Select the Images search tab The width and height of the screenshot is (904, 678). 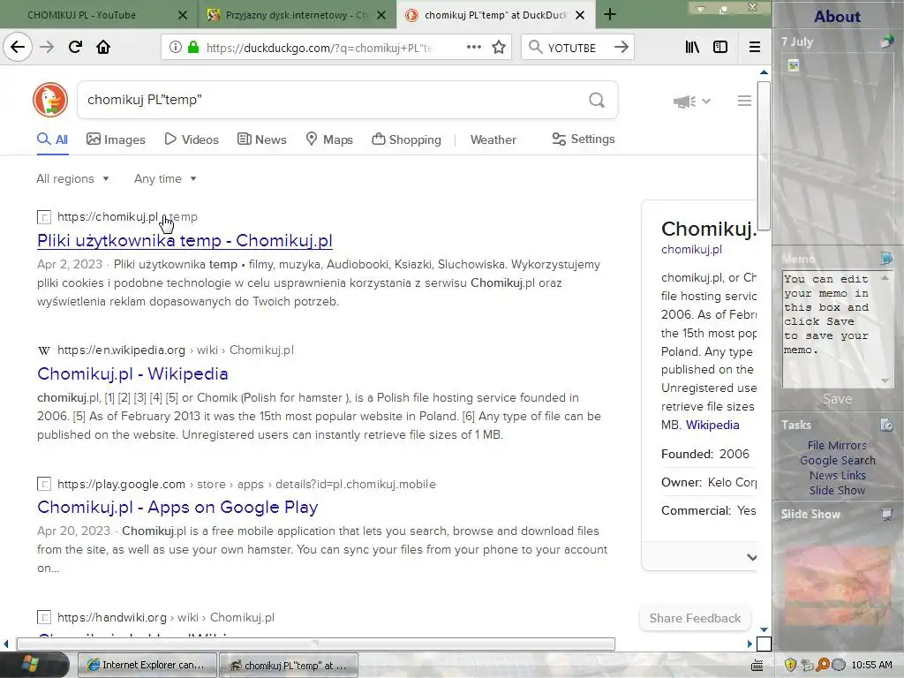pos(116,139)
